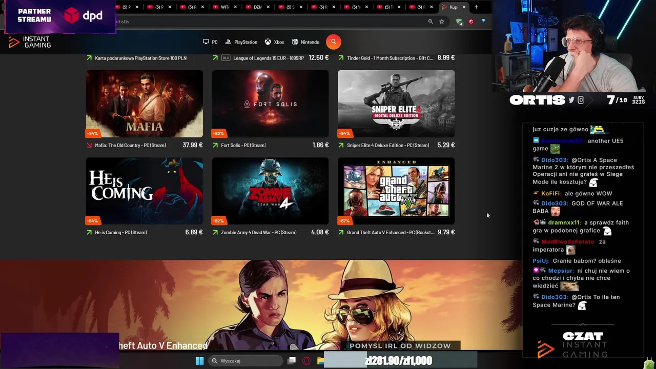Click the -64% badge on He is Coming
The height and width of the screenshot is (369, 656).
click(x=92, y=221)
